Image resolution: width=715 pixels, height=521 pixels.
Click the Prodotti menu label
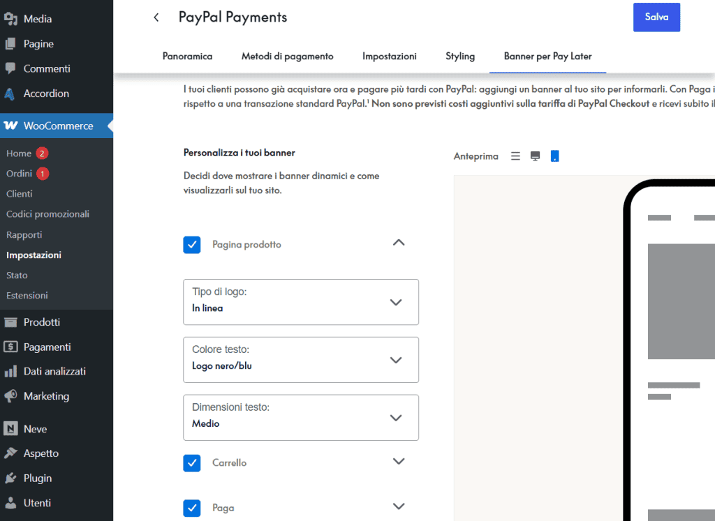(x=42, y=322)
